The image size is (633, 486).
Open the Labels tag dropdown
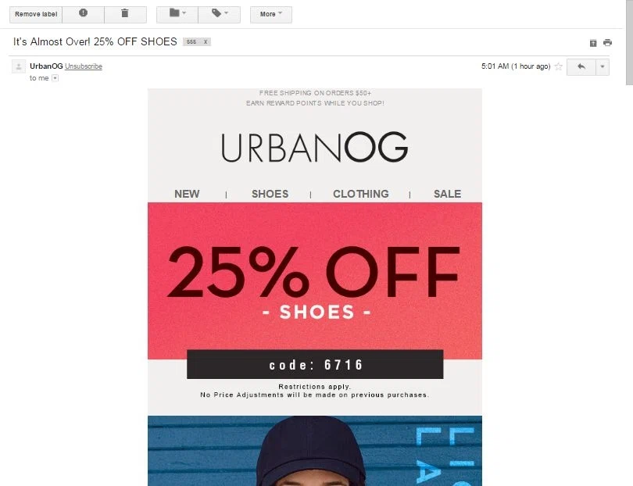pyautogui.click(x=220, y=14)
